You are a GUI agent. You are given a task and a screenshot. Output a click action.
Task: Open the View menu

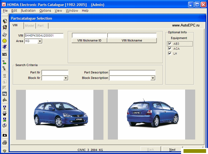58,10
